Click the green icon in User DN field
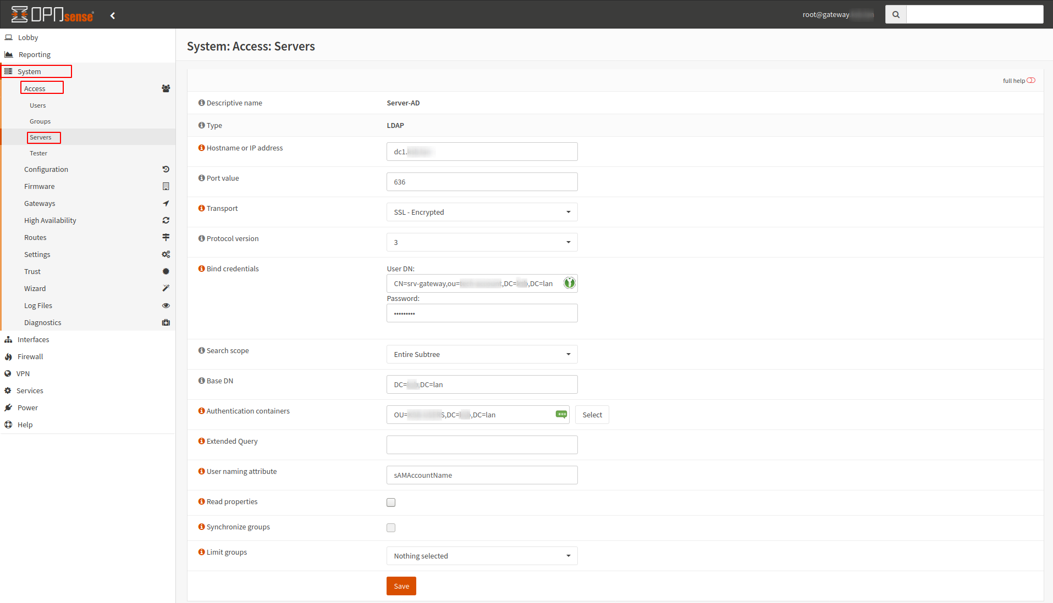Viewport: 1053px width, 603px height. (569, 283)
